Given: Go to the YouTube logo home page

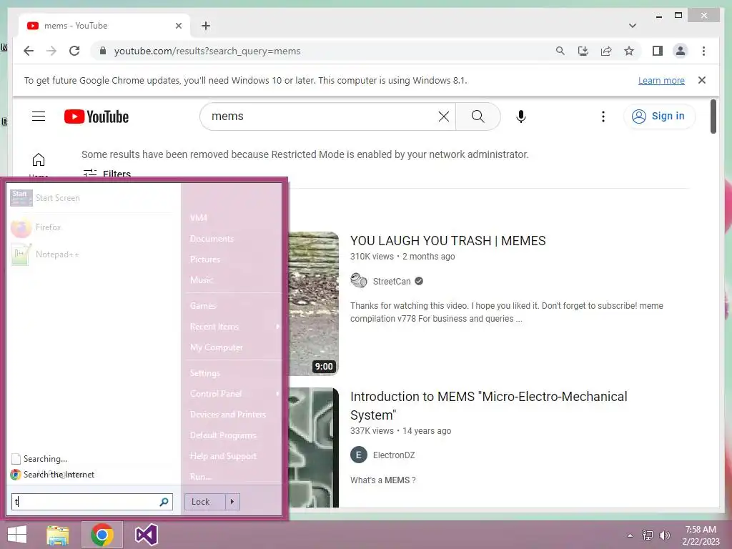Looking at the screenshot, I should pyautogui.click(x=97, y=117).
